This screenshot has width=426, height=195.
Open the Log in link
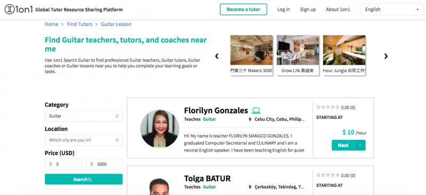coord(283,10)
